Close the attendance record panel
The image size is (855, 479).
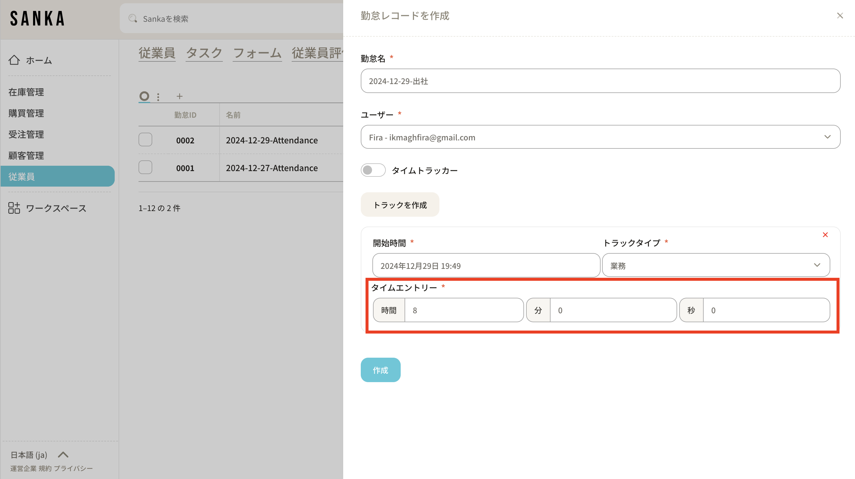[840, 15]
